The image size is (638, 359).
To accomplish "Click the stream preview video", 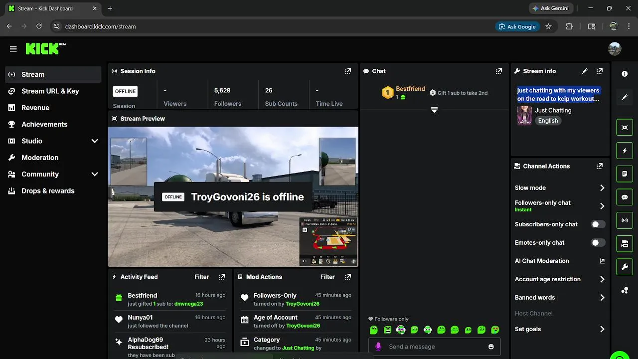I will click(x=233, y=196).
